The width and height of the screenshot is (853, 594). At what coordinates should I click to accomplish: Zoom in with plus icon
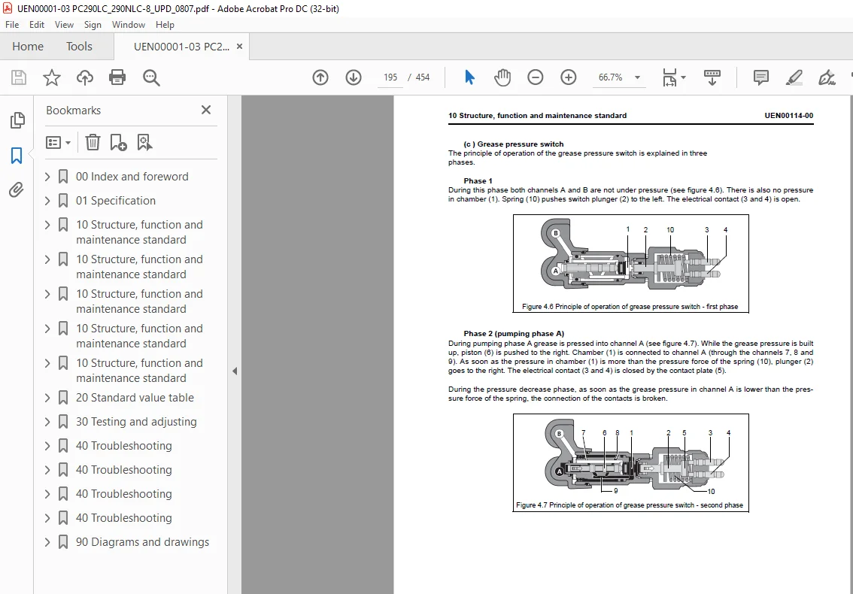coord(569,77)
